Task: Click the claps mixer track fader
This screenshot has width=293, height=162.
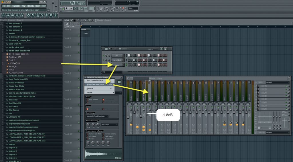Action: click(x=147, y=114)
